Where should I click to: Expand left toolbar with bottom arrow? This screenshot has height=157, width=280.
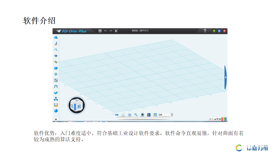pos(56,119)
